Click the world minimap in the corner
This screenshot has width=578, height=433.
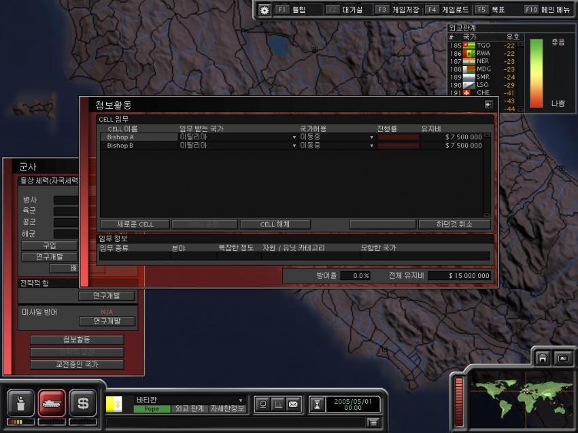tap(522, 393)
